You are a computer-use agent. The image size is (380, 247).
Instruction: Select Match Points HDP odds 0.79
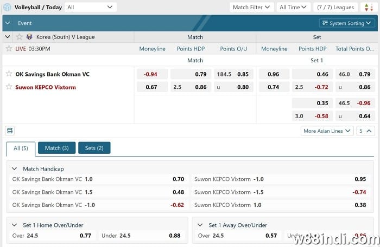pos(191,74)
